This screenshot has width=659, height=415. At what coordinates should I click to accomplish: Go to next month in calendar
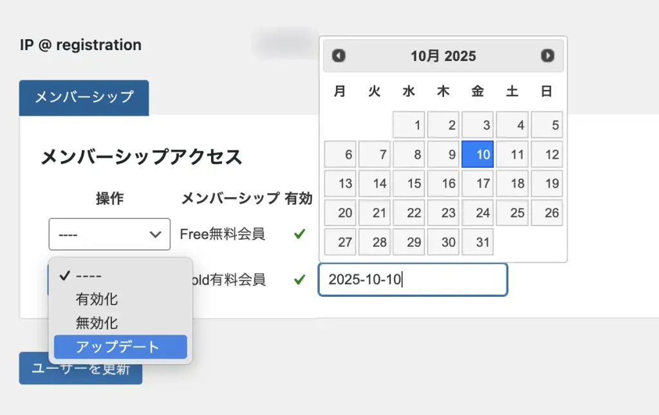[x=548, y=56]
